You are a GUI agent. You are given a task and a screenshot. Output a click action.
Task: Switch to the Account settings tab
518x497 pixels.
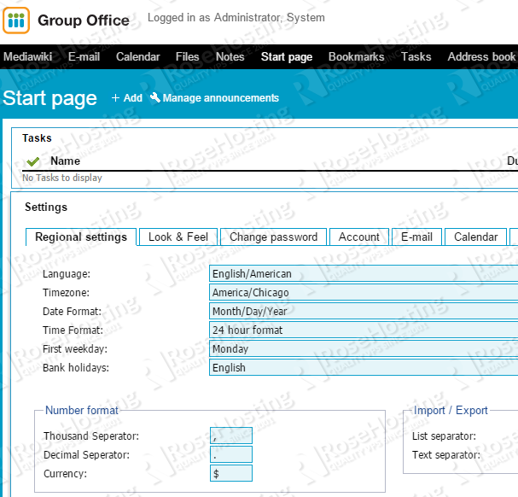tap(359, 237)
